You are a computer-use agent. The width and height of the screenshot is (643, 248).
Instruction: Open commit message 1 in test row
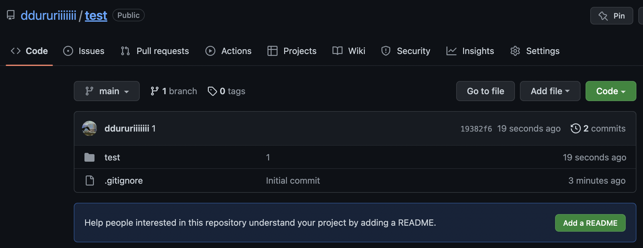tap(268, 157)
